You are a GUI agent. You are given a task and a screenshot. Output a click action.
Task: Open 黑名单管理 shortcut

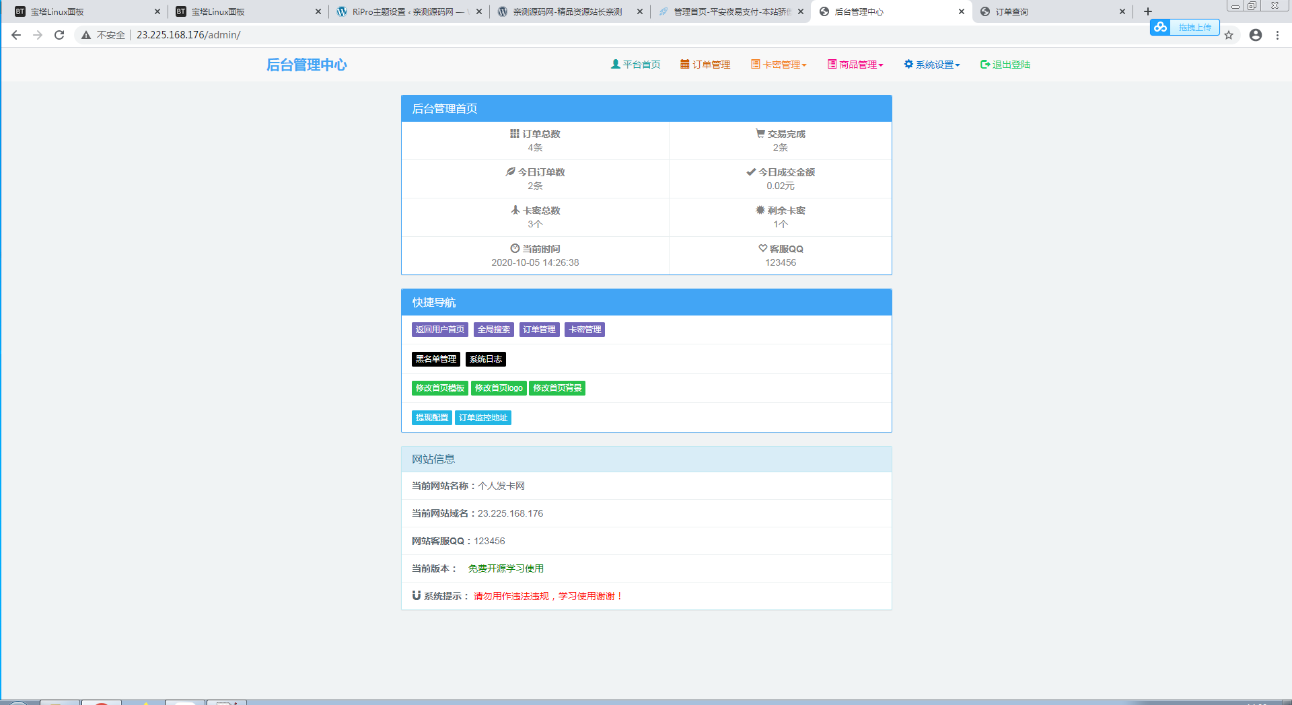pos(436,359)
